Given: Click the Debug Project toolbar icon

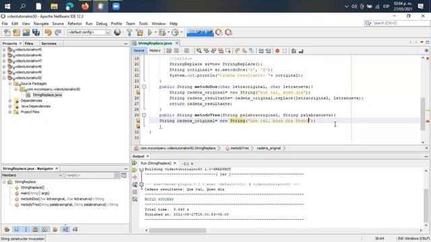Looking at the screenshot, I should pyautogui.click(x=162, y=32).
